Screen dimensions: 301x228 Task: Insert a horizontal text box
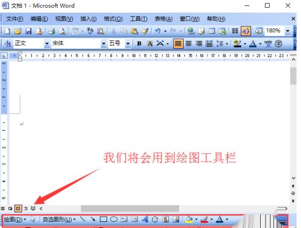tap(124, 219)
